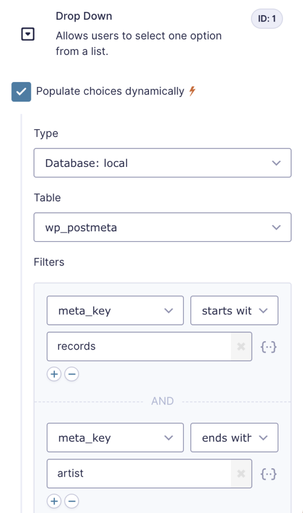Viewport: 303px width, 513px height.
Task: Add a condition below the records filter
Action: pos(54,374)
